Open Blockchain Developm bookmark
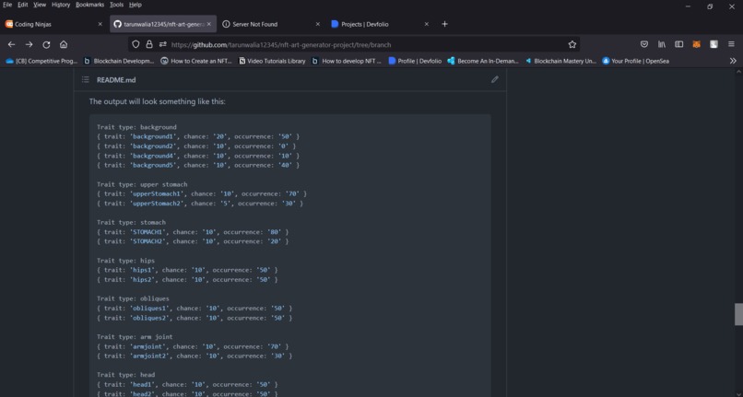The height and width of the screenshot is (397, 743). tap(119, 61)
